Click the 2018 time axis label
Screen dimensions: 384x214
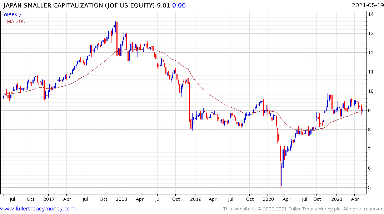tap(121, 199)
